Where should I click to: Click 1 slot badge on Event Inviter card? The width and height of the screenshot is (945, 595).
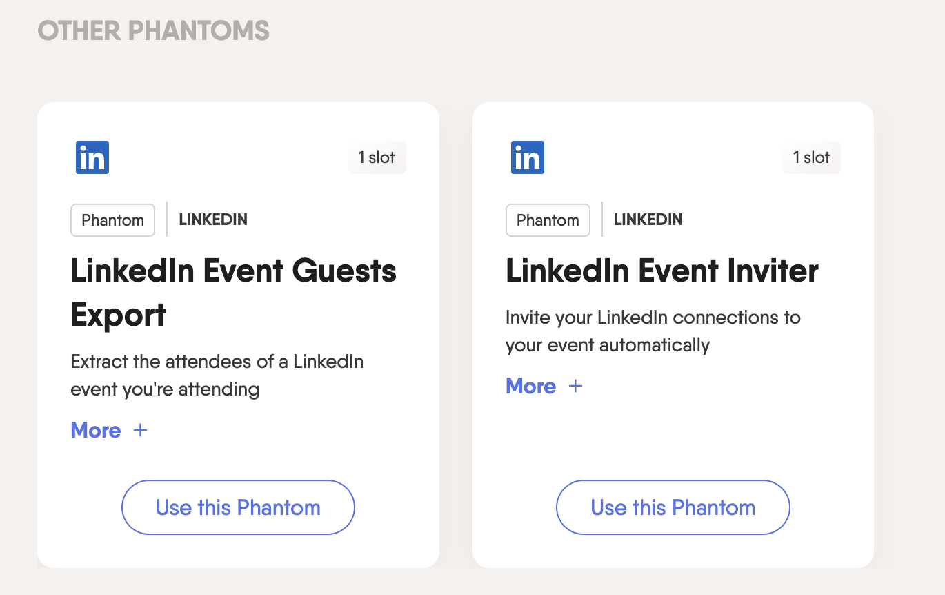pos(811,157)
